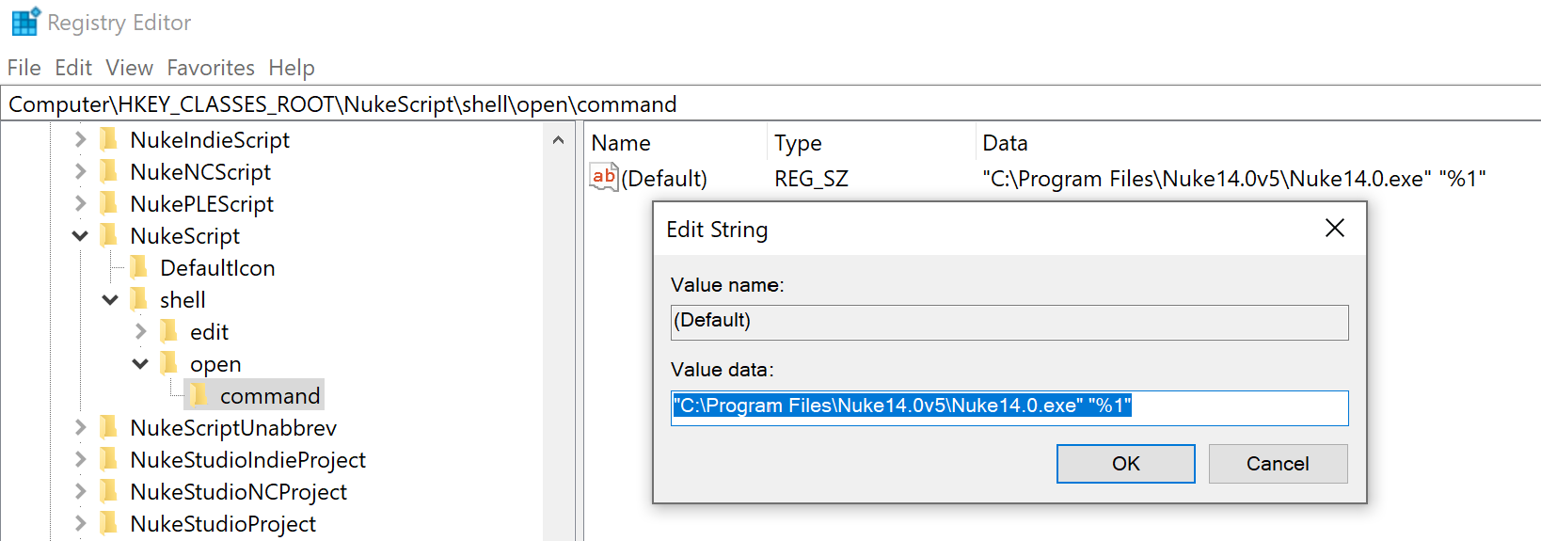
Task: Collapse the shell key
Action: [110, 299]
